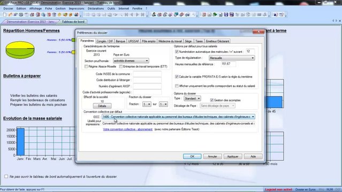Click Préparer les bulletins du mois prochain
Viewport: 342px width, 192px height.
(x=39, y=105)
